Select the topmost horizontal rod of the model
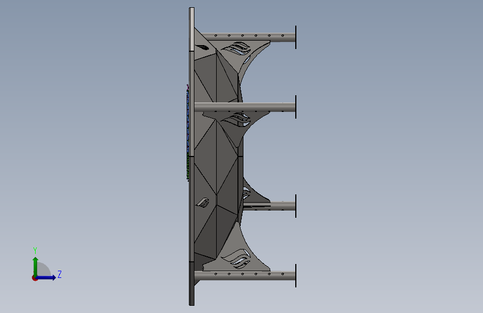 click(x=249, y=37)
